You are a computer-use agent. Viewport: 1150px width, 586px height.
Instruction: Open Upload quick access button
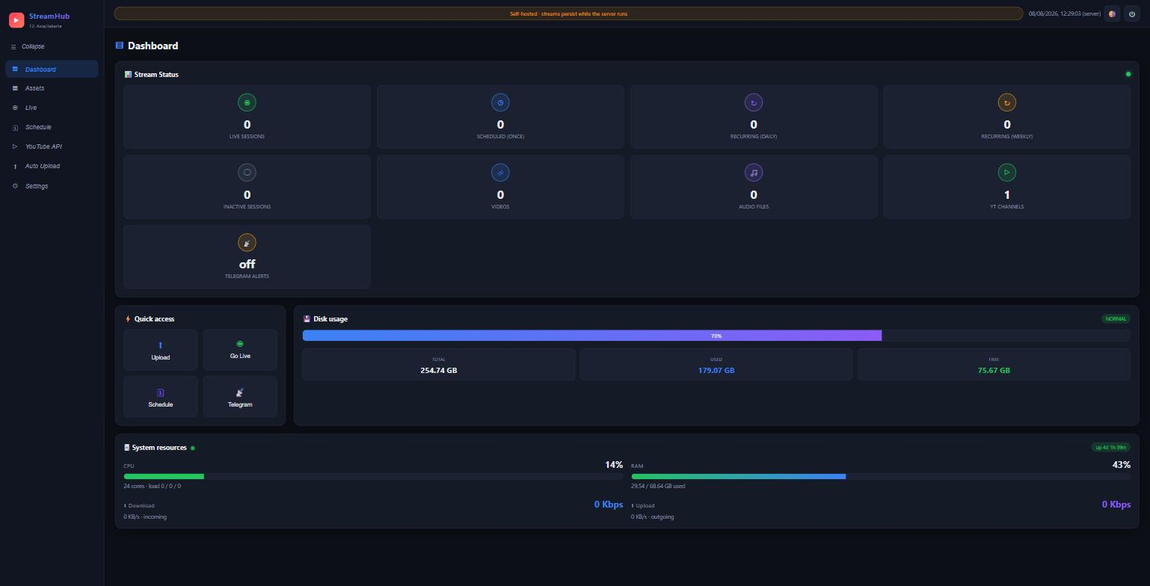coord(161,350)
